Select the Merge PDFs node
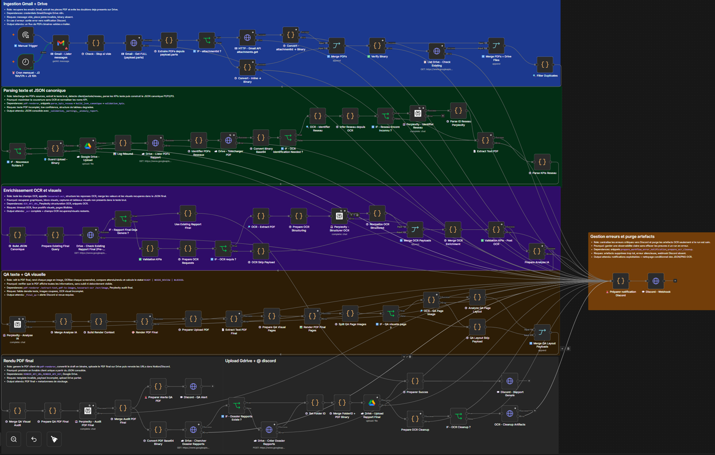The height and width of the screenshot is (455, 715). pos(337,46)
